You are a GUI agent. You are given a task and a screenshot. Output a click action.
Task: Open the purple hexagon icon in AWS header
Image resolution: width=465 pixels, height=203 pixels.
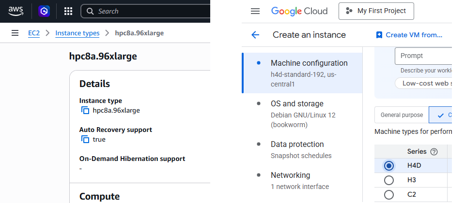(44, 11)
